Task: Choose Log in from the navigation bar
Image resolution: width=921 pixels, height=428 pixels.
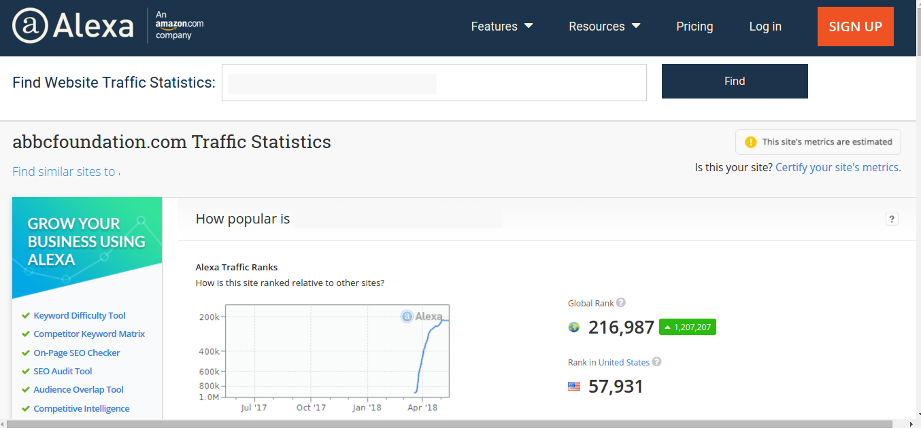Action: (x=765, y=26)
